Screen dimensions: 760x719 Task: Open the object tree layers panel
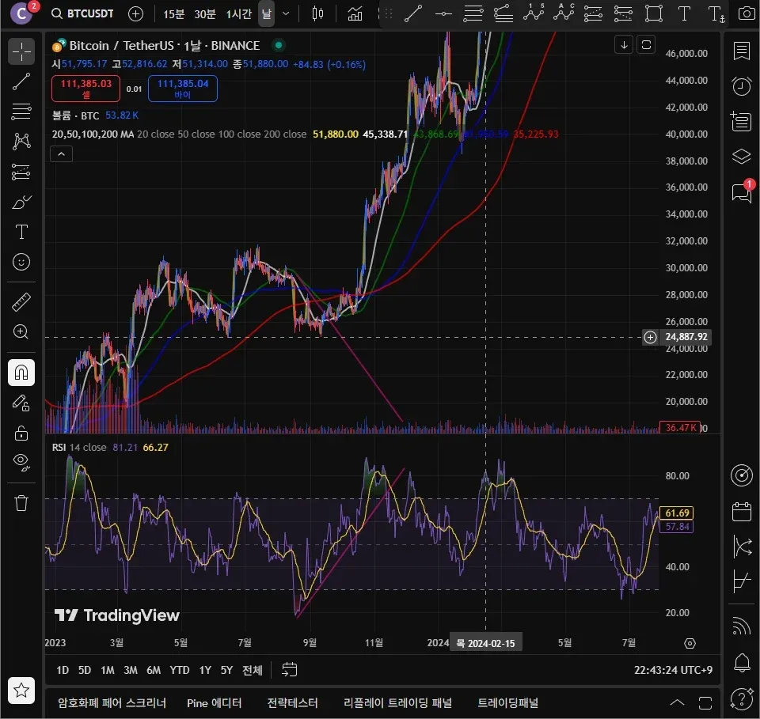(x=742, y=157)
